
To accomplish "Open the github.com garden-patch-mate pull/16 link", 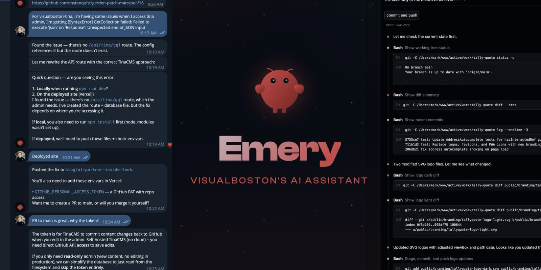I will (x=88, y=3).
